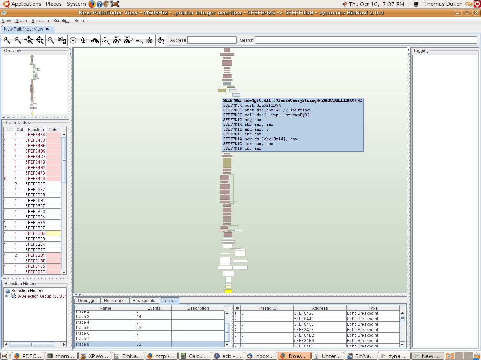The height and width of the screenshot is (360, 481).
Task: Launch Firefox from the top panel
Action: pyautogui.click(x=92, y=4)
